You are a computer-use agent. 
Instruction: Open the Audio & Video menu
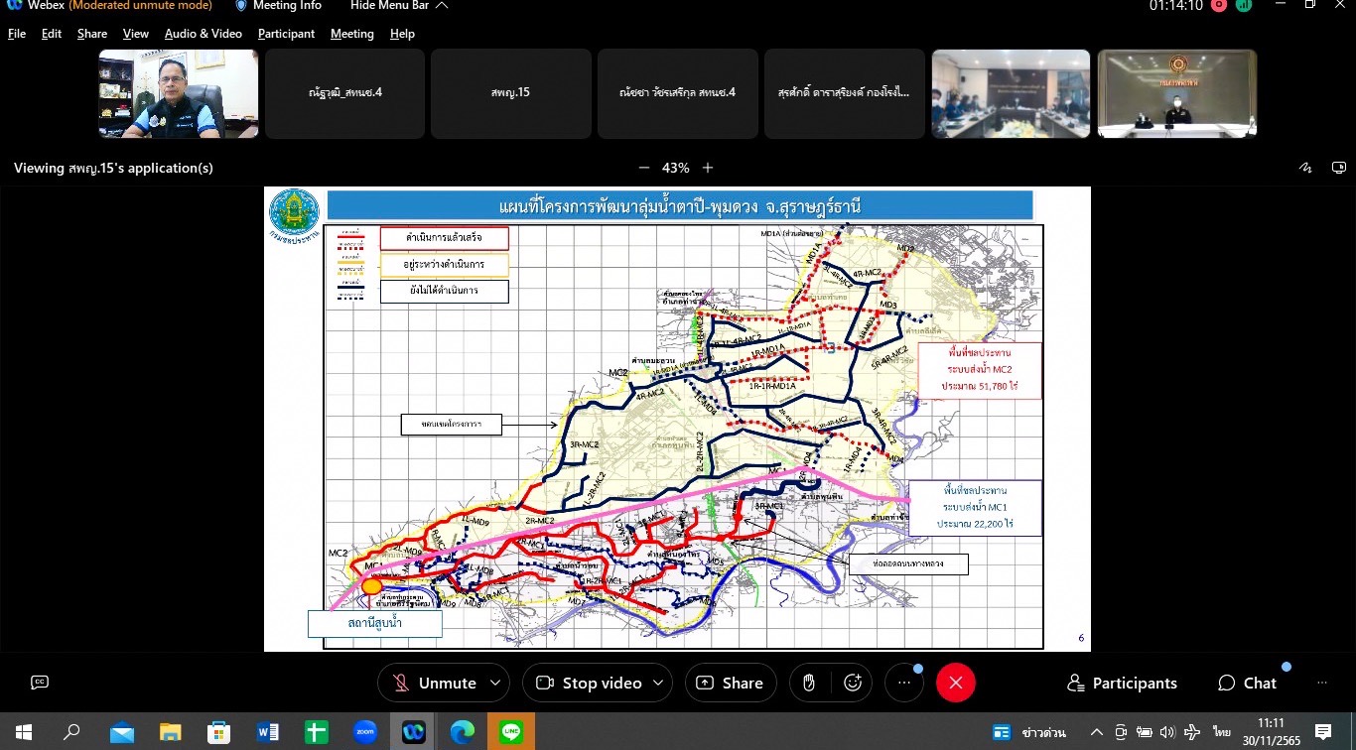[x=203, y=34]
